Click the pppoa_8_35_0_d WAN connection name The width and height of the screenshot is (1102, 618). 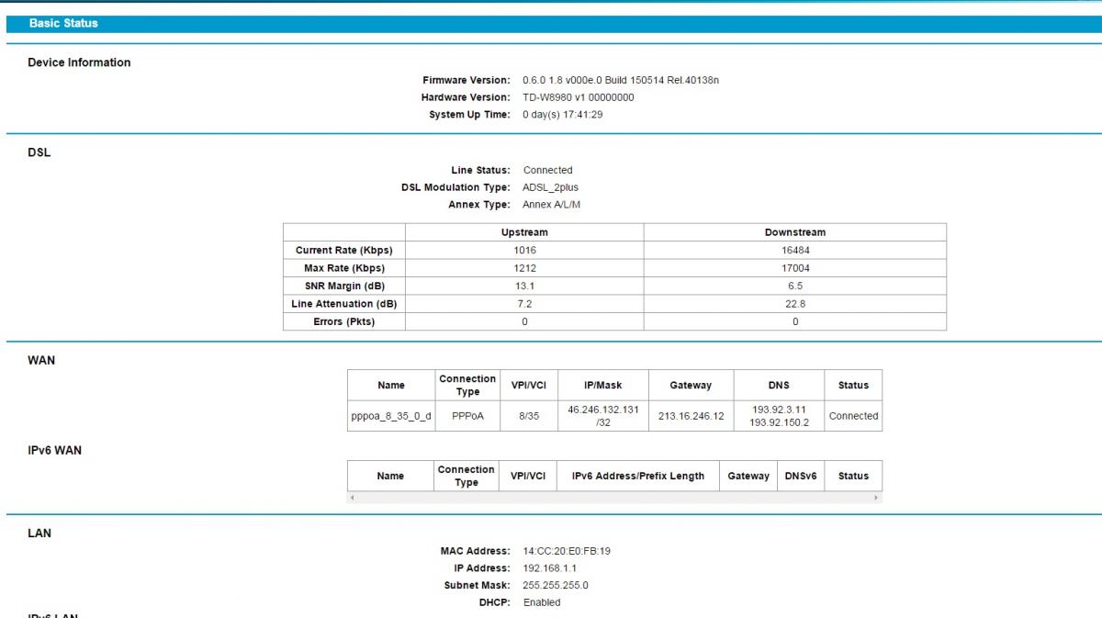point(390,416)
